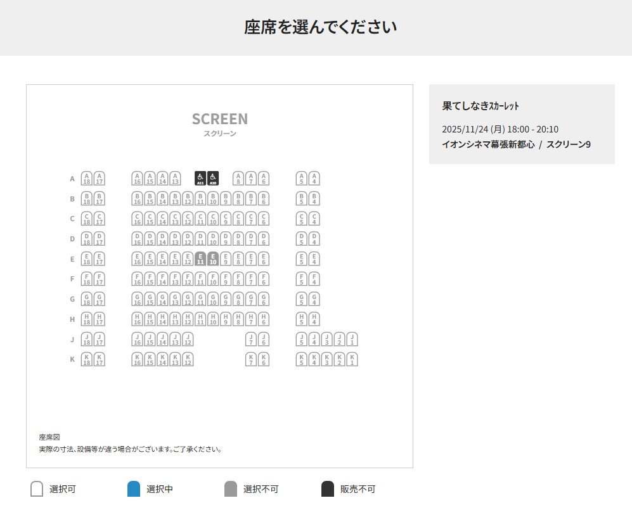Select seat J7
632x517 pixels.
(x=251, y=340)
